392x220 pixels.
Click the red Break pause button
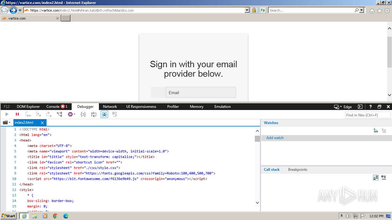(x=17, y=114)
